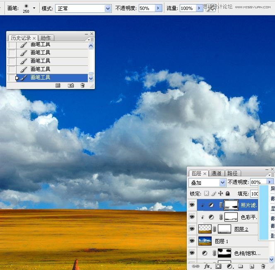275x270 pixels.
Task: Click lock transparent pixels icon
Action: point(206,193)
